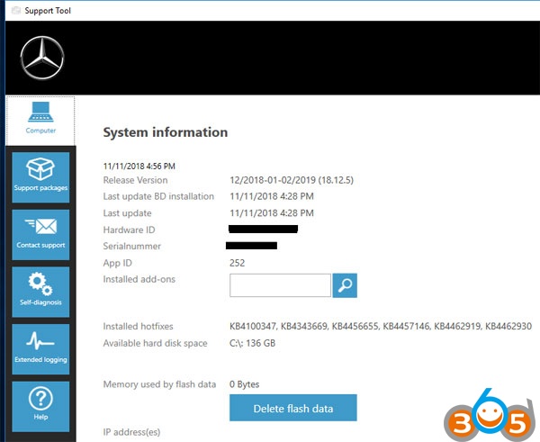
Task: Click the Installed hotfixes label
Action: pos(138,326)
